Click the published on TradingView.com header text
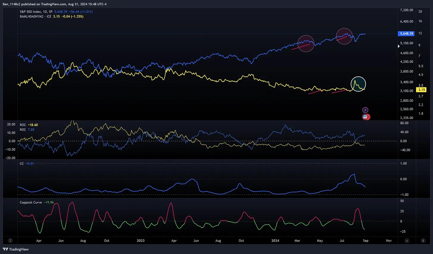Screen dimensions: 433x254 tap(55, 4)
